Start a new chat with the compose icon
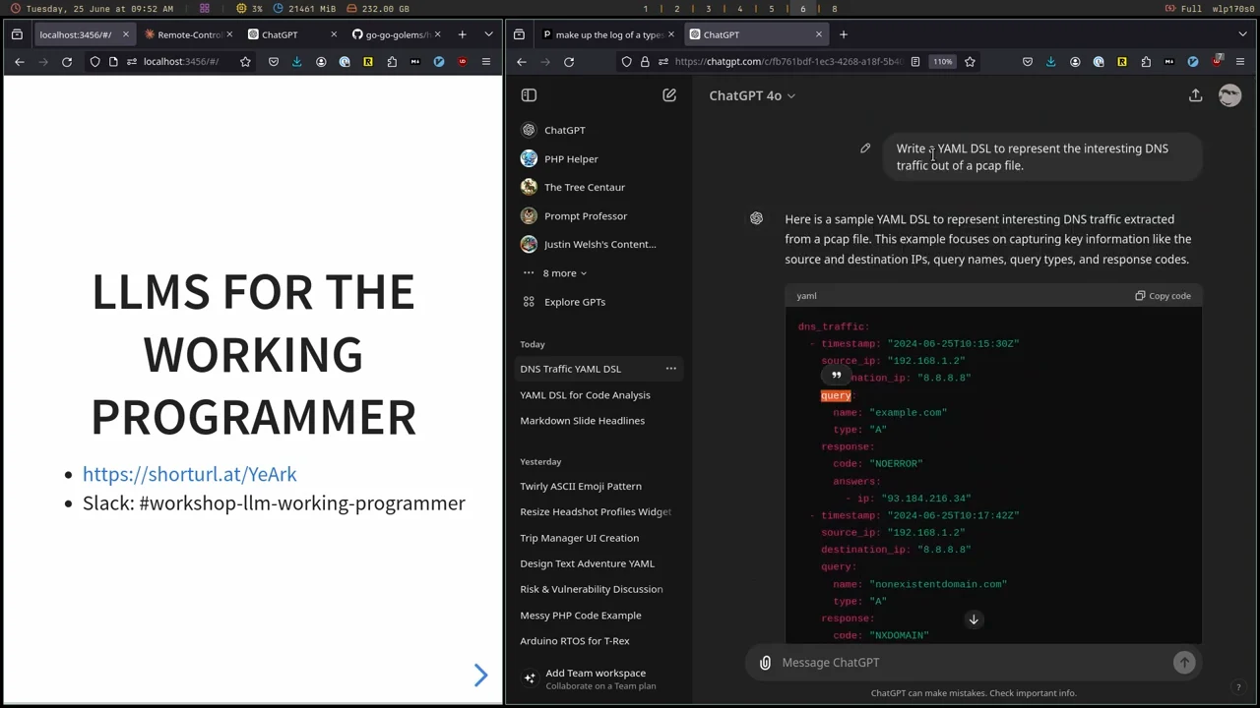 click(669, 95)
